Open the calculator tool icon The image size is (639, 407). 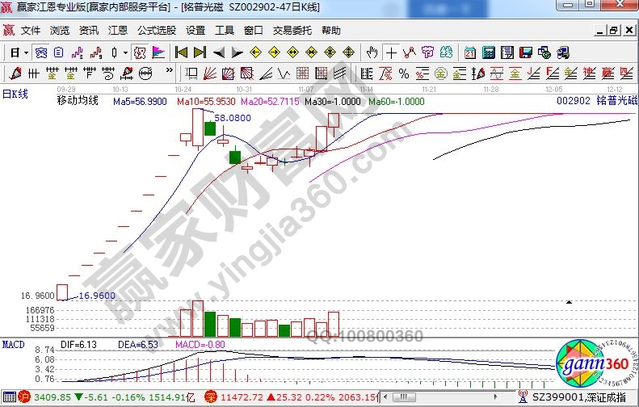click(488, 52)
